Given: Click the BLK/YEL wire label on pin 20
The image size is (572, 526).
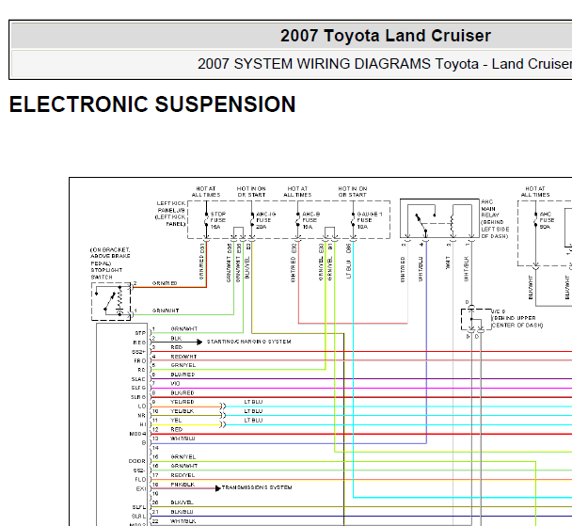Looking at the screenshot, I should [182, 502].
